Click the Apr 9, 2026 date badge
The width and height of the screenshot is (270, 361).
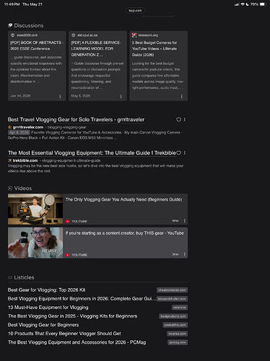(19, 132)
